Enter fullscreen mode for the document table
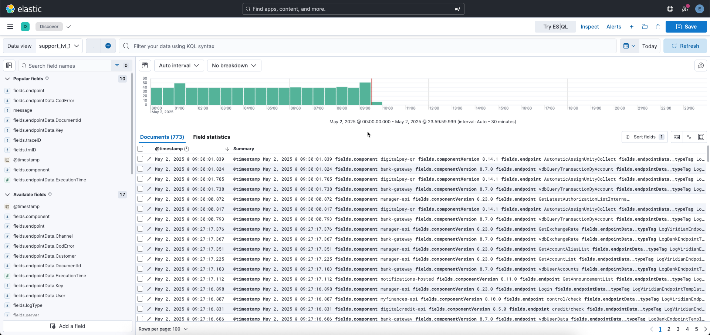710x335 pixels. point(701,137)
